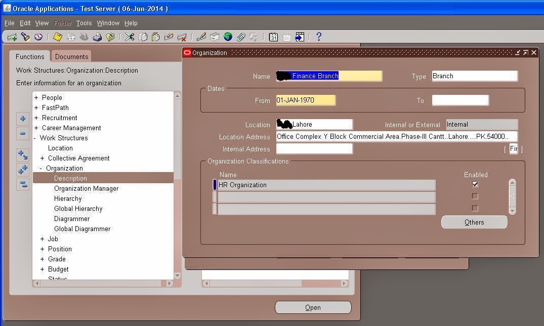Expand the Job tree node
The height and width of the screenshot is (326, 544).
click(42, 239)
